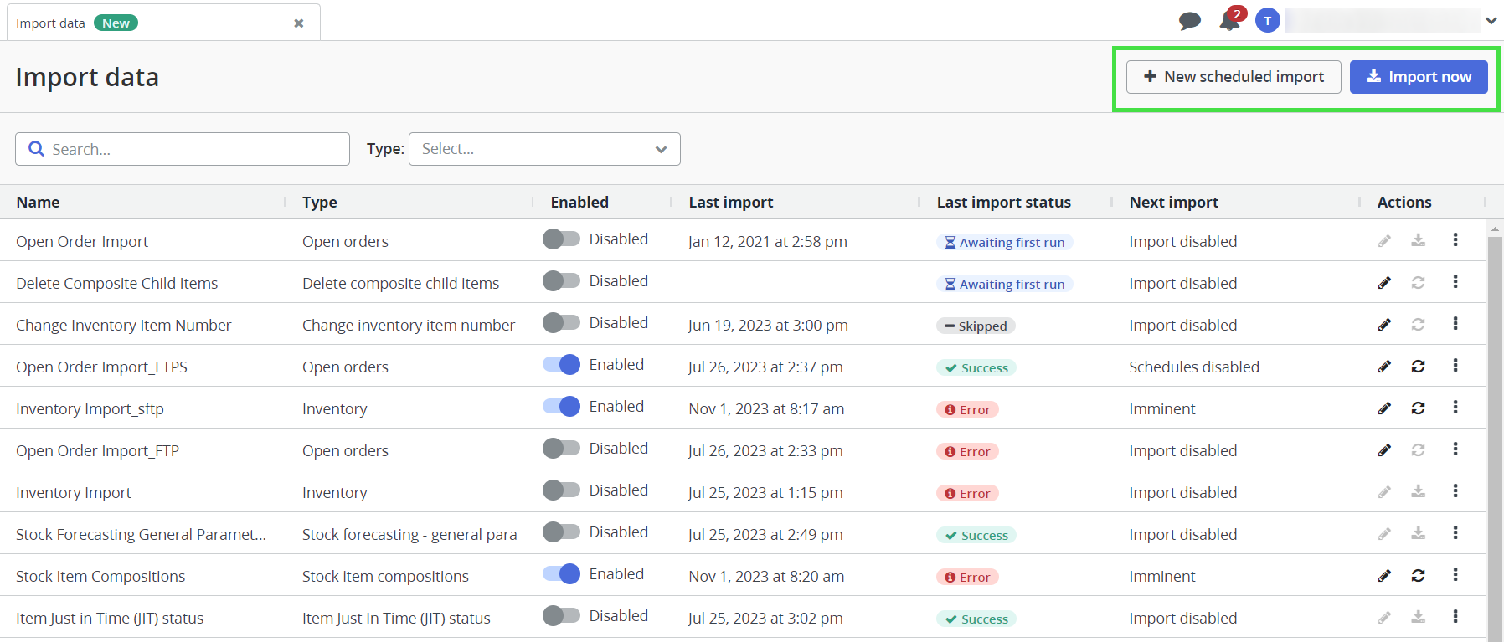1504x642 pixels.
Task: Open the notifications bell
Action: (1229, 21)
